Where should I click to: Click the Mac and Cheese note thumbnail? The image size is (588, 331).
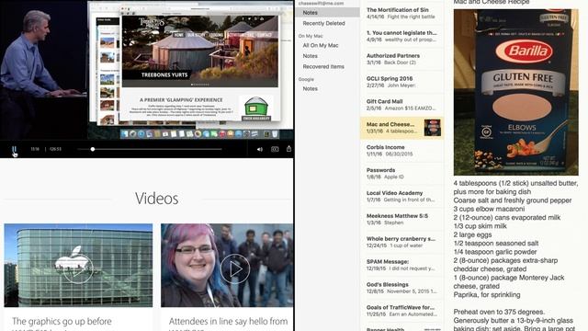tap(432, 128)
